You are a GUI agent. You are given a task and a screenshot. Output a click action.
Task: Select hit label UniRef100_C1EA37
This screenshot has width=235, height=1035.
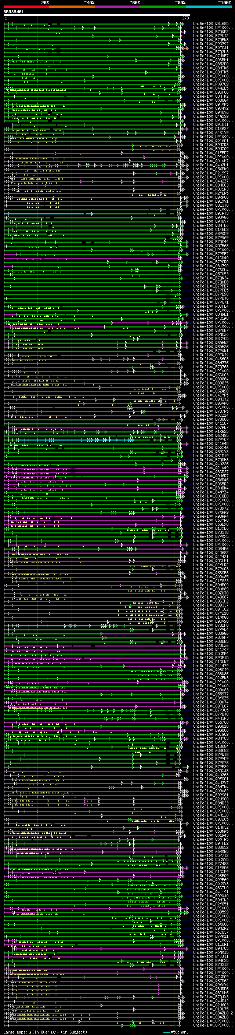pyautogui.click(x=211, y=129)
